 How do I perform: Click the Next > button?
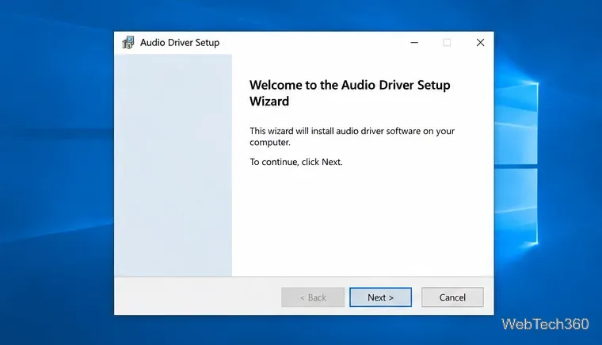click(x=380, y=297)
